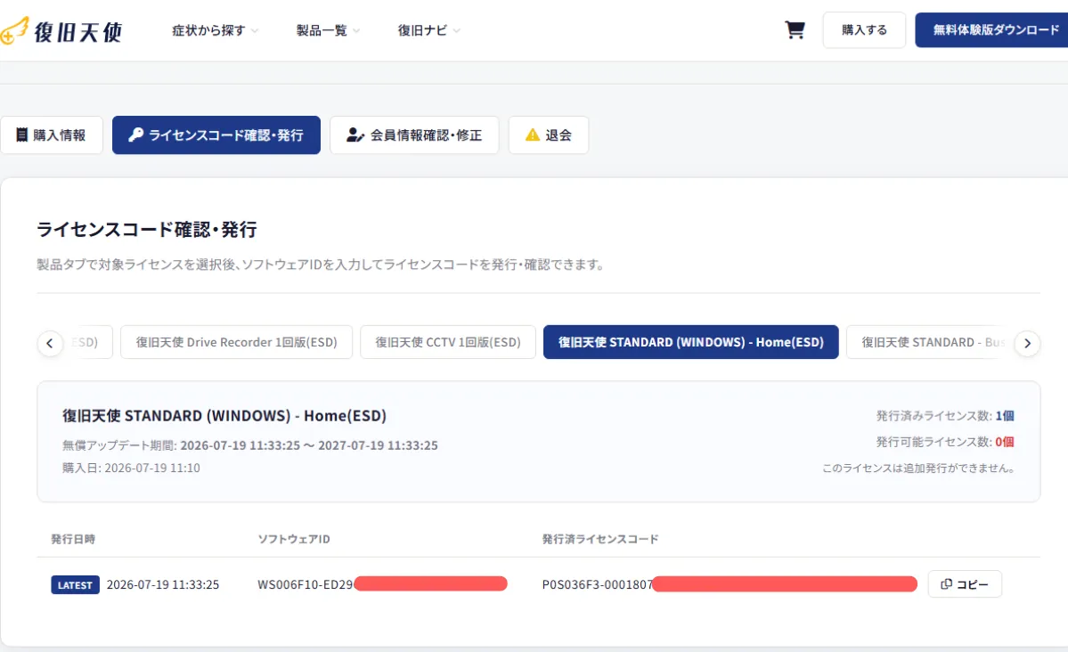Click the copy icon in コピー button
Viewport: 1068px width, 652px height.
946,584
